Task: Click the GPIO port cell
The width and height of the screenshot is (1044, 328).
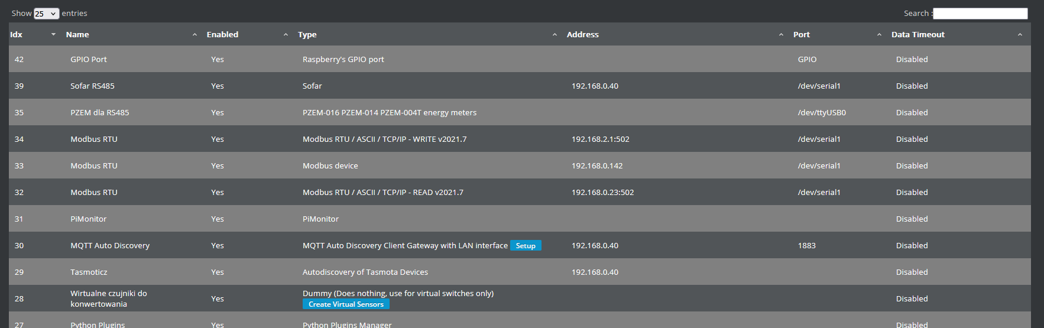Action: point(807,59)
